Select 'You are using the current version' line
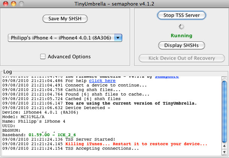 pos(100,103)
